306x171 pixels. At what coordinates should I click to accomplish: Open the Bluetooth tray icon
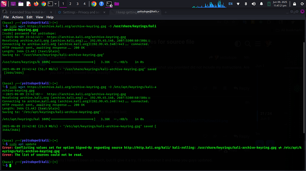(x=246, y=4)
